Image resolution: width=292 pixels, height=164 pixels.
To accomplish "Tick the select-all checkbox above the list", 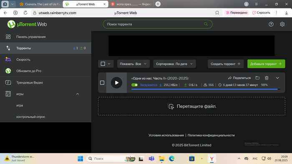I will point(103,64).
